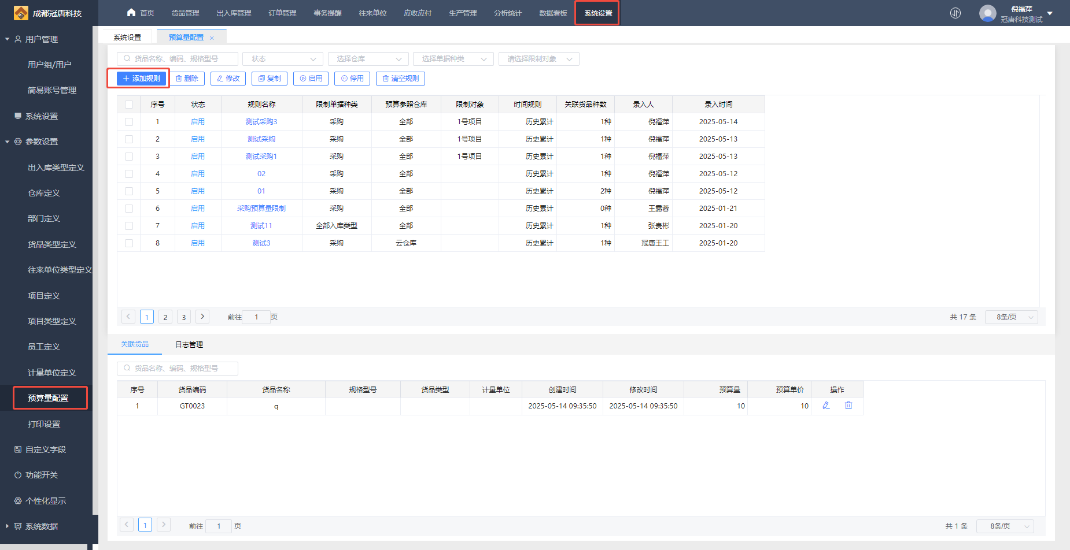Click the 成都冠唐科技 logo icon
The height and width of the screenshot is (550, 1070).
21,13
